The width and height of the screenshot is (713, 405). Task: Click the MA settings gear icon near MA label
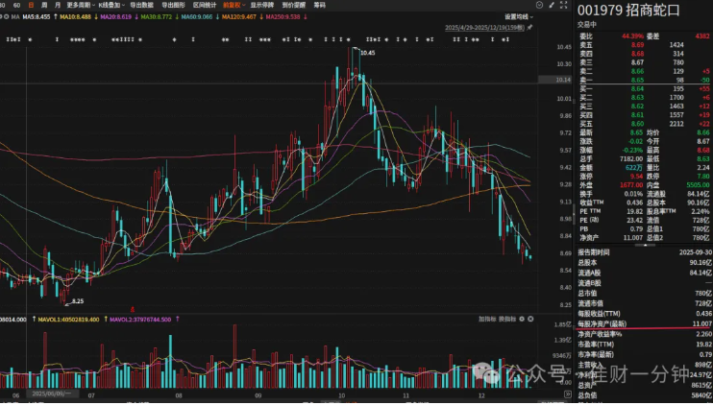pyautogui.click(x=7, y=17)
